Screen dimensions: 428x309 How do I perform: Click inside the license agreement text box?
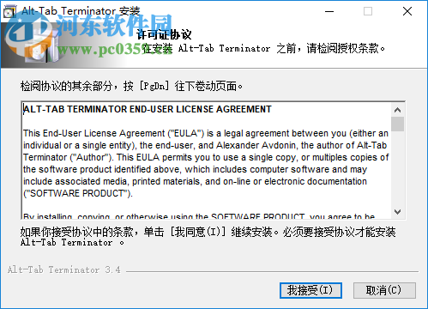tap(207, 161)
